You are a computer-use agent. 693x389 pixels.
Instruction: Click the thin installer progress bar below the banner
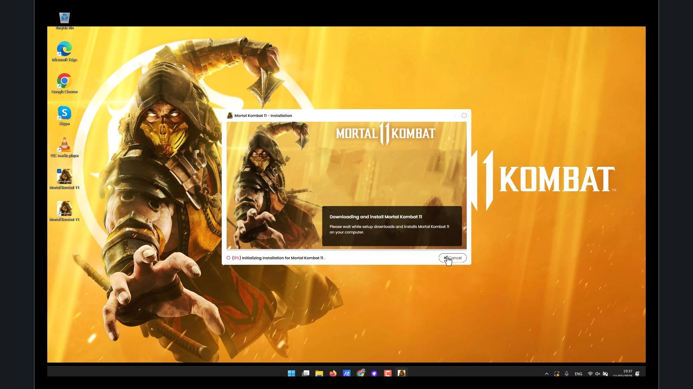point(346,250)
